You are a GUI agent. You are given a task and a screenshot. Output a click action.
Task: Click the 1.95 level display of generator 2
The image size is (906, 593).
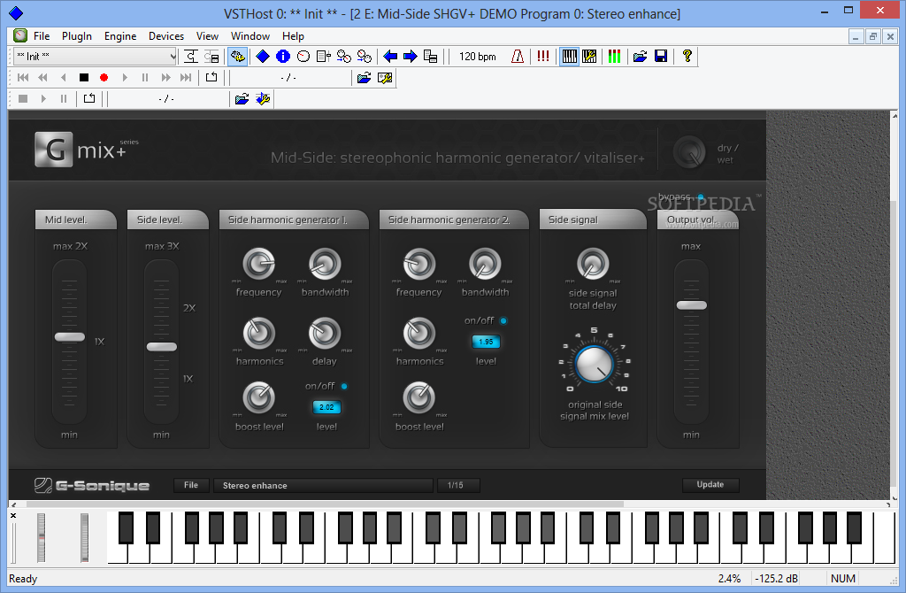(x=486, y=343)
